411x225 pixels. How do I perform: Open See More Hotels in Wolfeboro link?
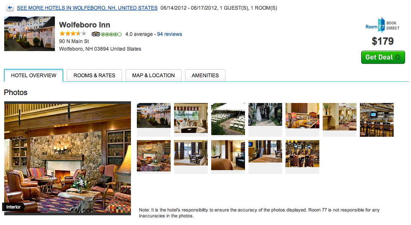[87, 8]
